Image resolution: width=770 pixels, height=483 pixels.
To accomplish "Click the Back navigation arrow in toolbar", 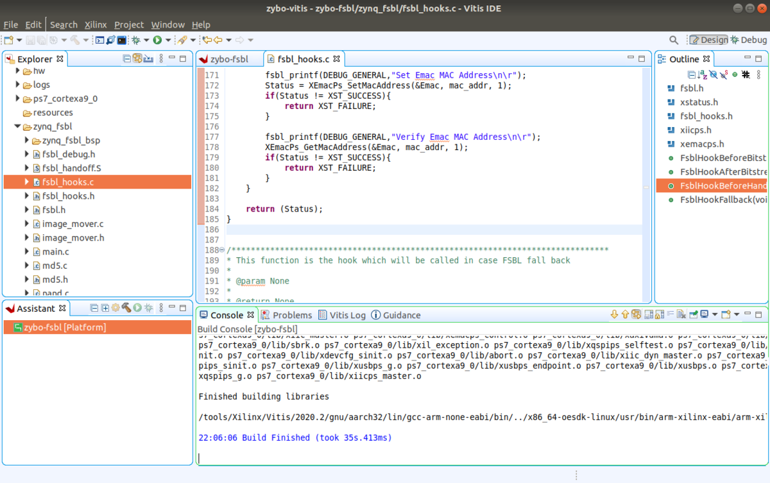I will coord(218,40).
